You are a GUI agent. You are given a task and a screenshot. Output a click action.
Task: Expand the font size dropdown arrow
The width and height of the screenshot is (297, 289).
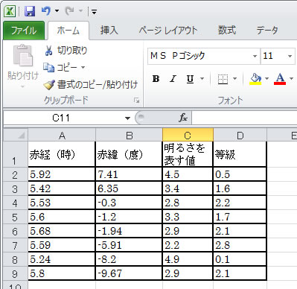290,56
